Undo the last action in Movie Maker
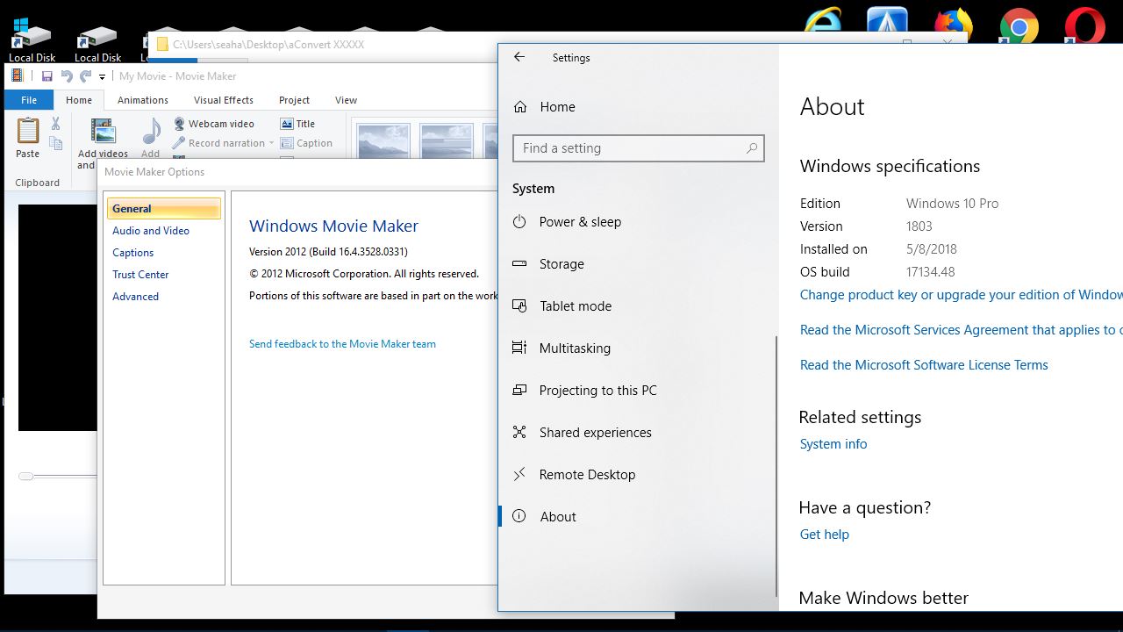 pos(67,76)
